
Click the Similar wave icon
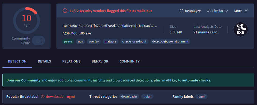[209, 11]
